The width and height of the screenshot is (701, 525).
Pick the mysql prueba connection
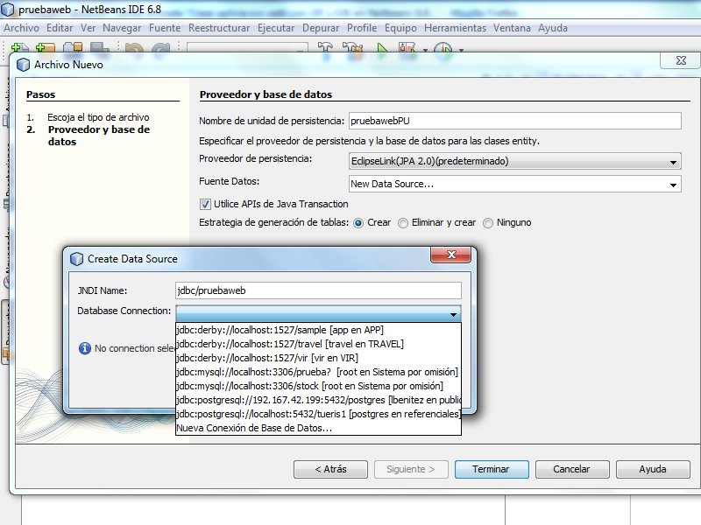[318, 372]
